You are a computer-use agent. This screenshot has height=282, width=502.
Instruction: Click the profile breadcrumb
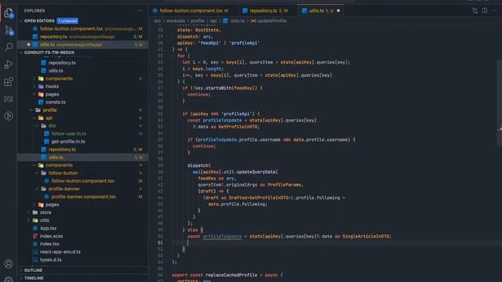click(x=198, y=21)
